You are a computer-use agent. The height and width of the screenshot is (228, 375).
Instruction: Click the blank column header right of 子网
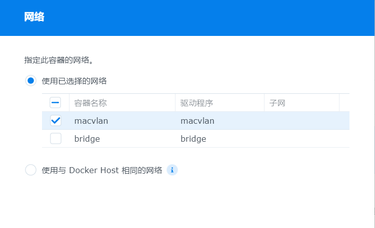pyautogui.click(x=344, y=103)
